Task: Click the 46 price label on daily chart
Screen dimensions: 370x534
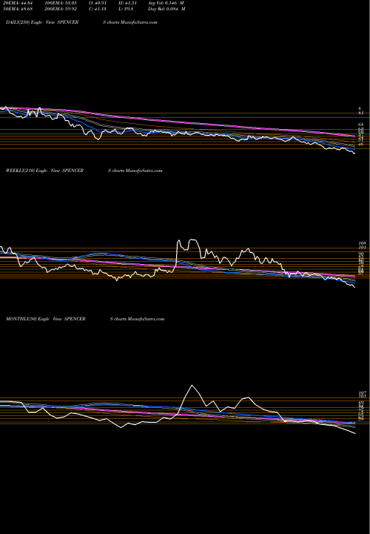Action: [361, 145]
